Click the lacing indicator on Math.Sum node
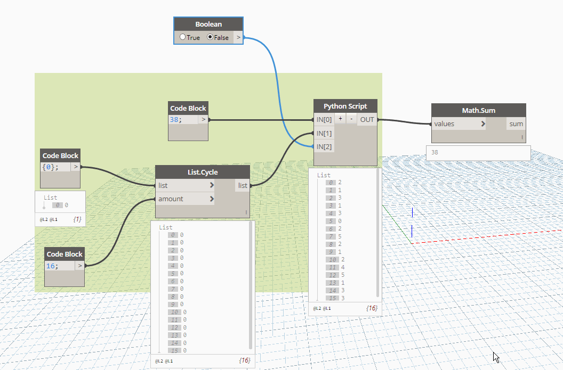 pos(522,137)
